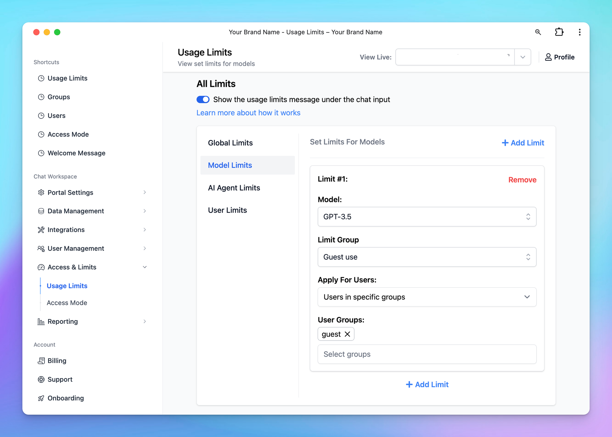The height and width of the screenshot is (437, 612).
Task: Open Onboarding label
Action: [66, 398]
